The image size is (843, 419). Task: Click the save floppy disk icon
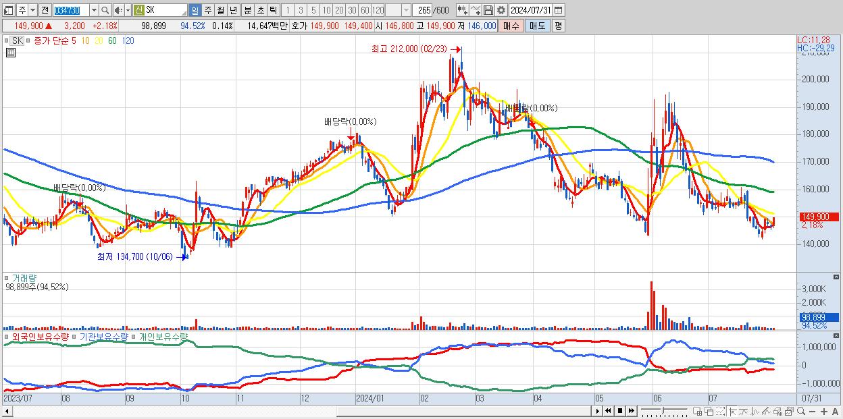(488, 10)
